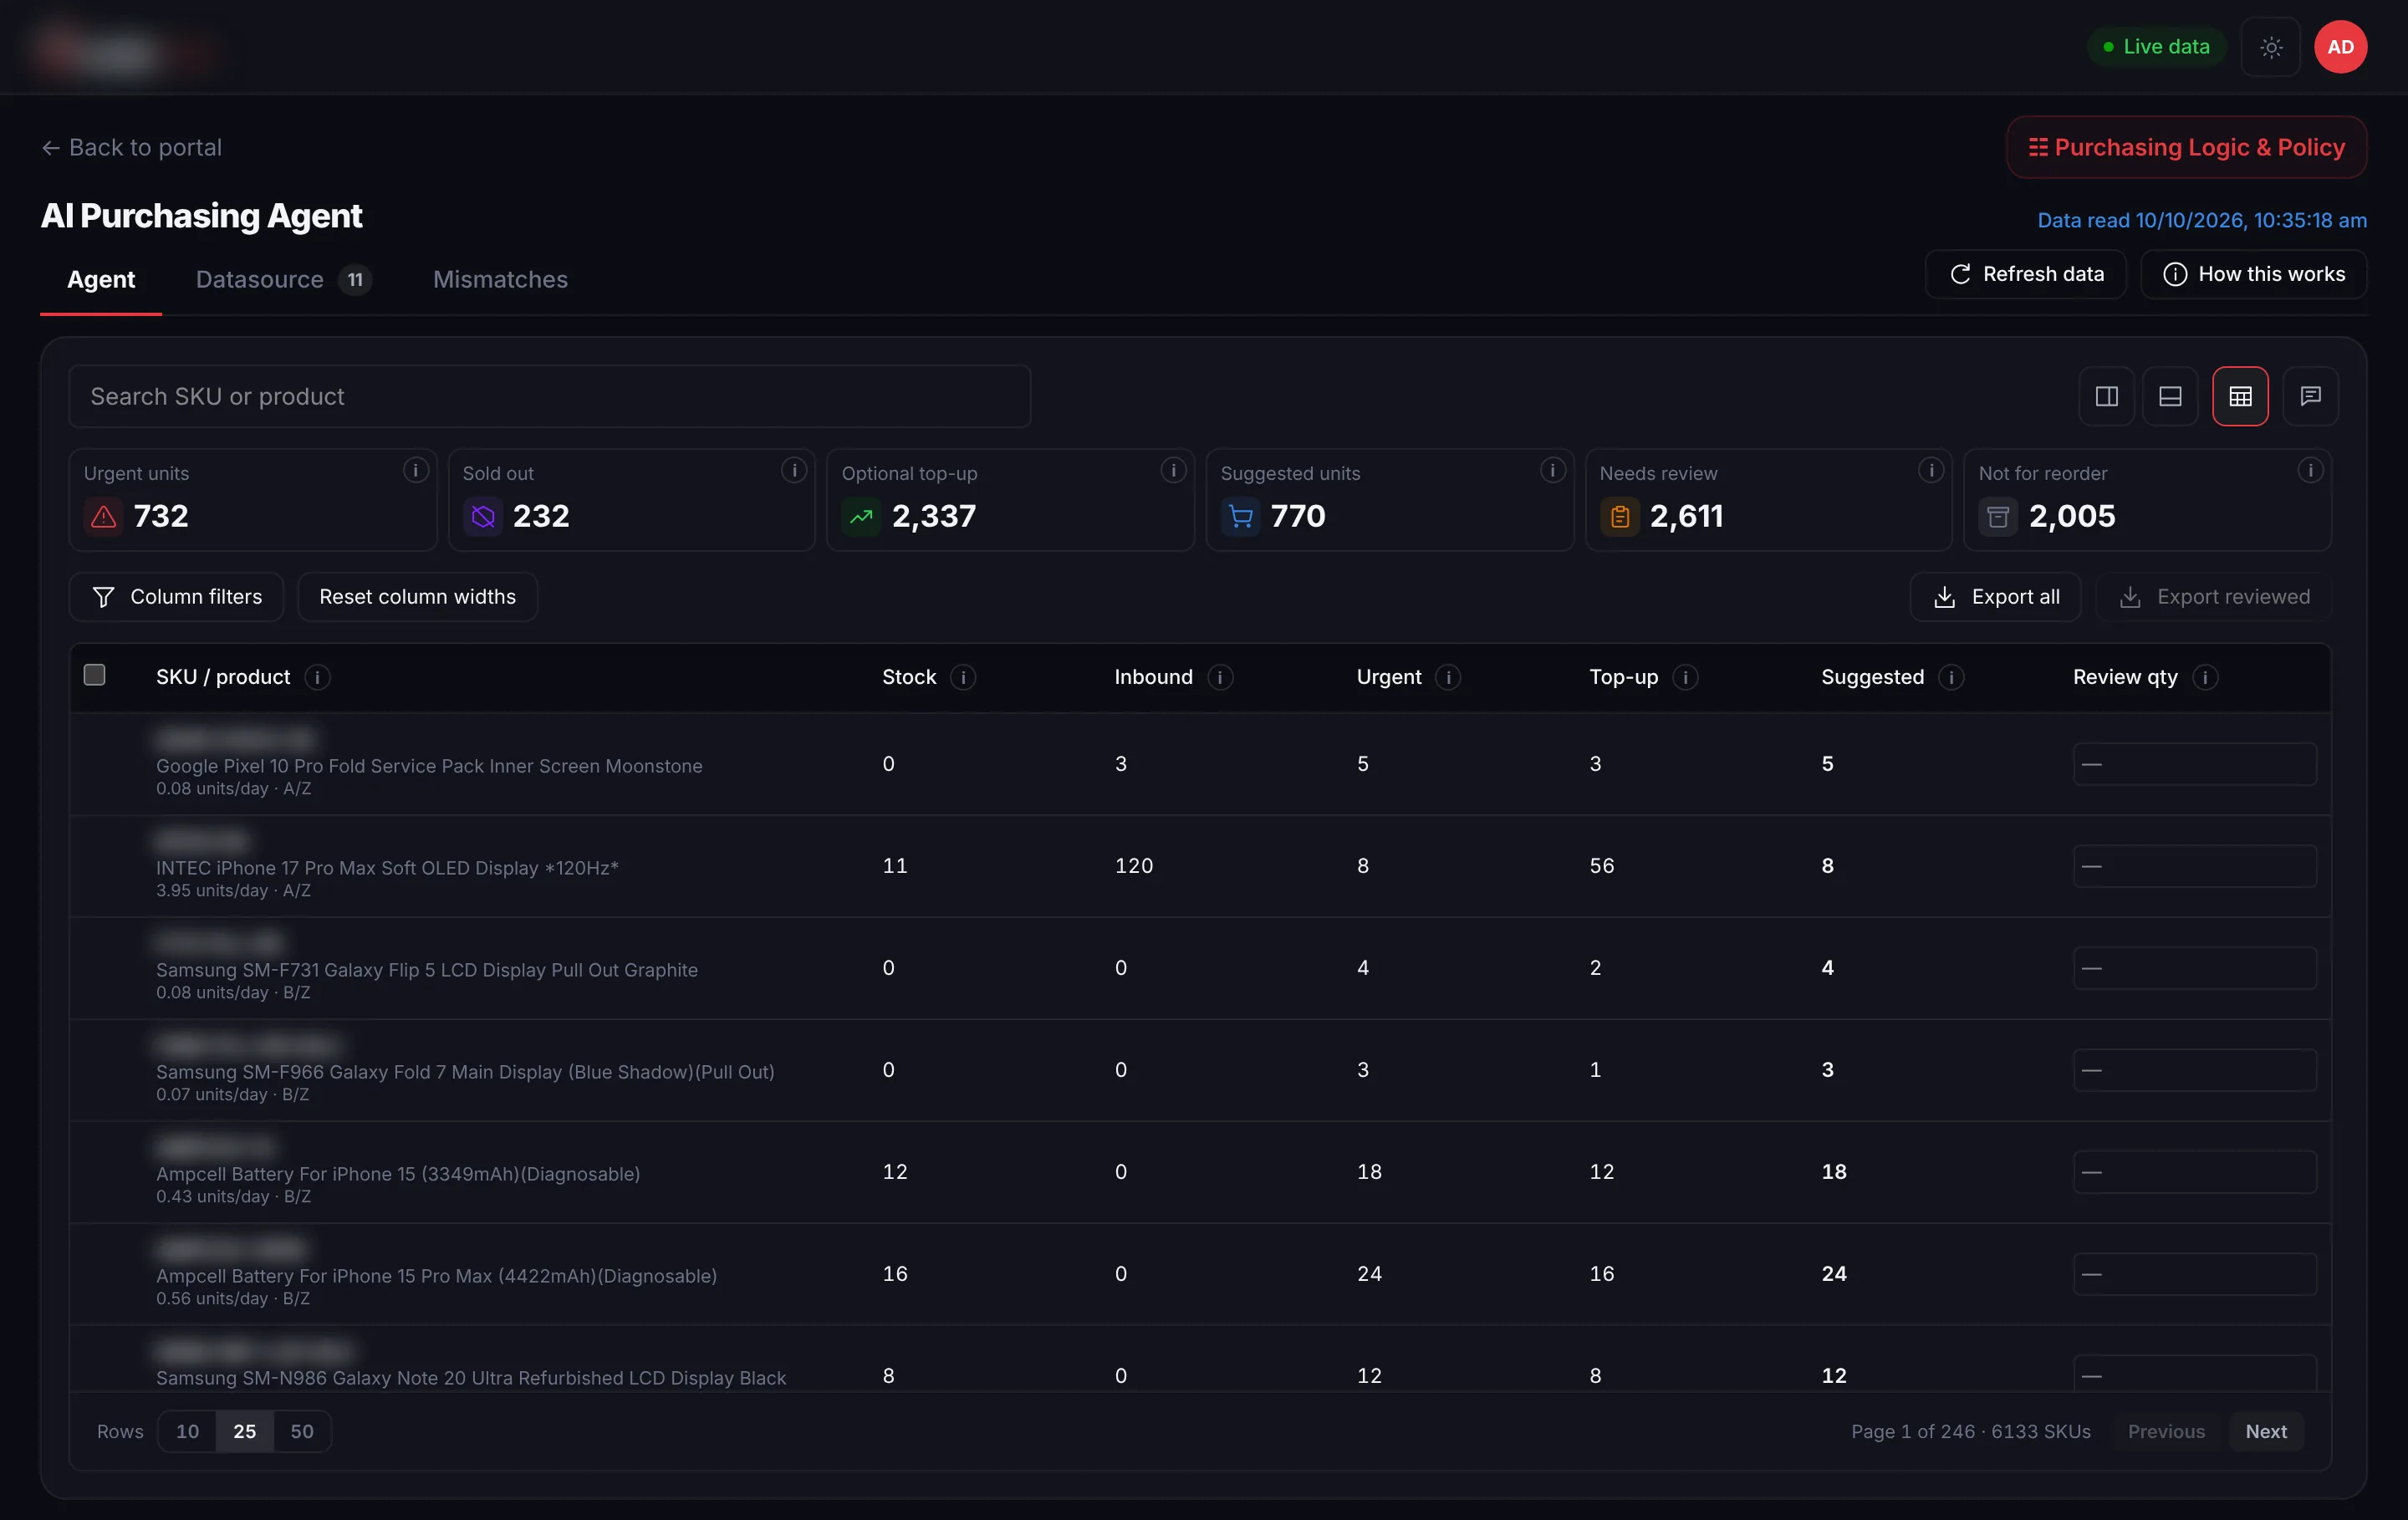Show info for Not for reorder card
Screen dimensions: 2408x1520
click(x=2310, y=470)
